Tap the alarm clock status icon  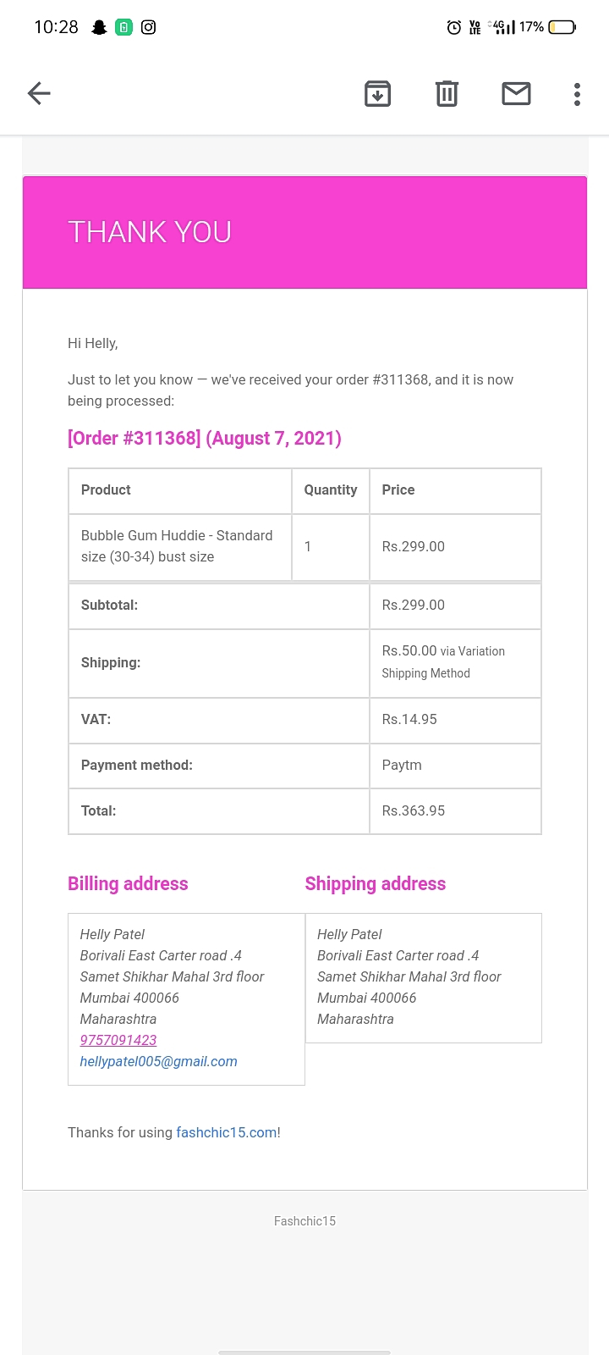pos(454,27)
